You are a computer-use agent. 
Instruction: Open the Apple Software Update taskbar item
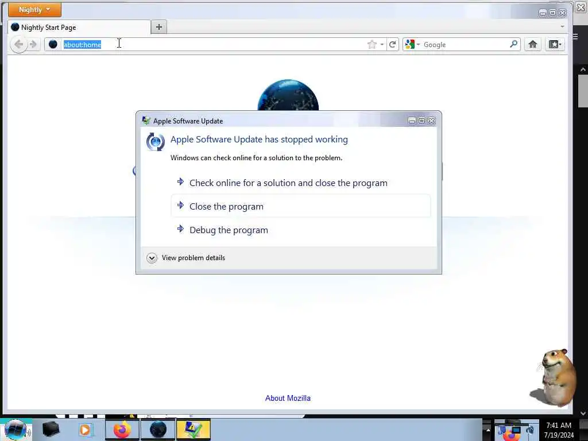point(194,430)
